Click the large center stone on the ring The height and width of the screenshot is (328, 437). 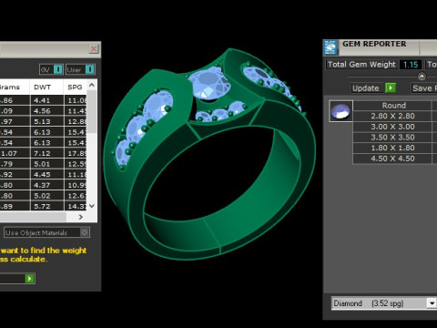[x=208, y=83]
